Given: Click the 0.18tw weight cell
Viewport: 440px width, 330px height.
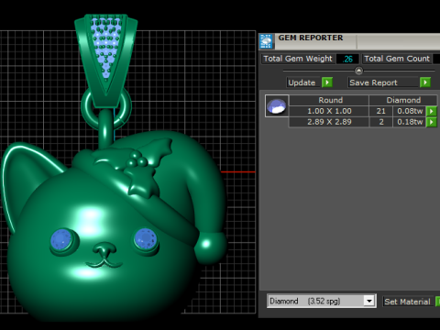Looking at the screenshot, I should click(x=410, y=122).
